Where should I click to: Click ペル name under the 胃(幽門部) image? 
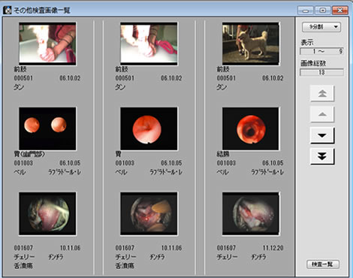(x=20, y=172)
